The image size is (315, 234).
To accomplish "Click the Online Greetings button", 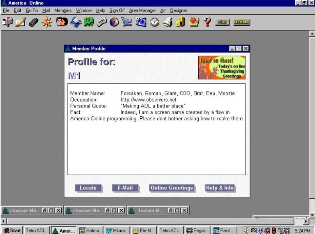I will tap(172, 188).
